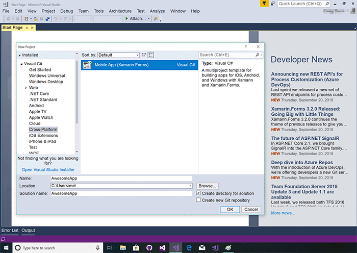This screenshot has height=253, width=357.
Task: Open Xamarin.Forms 3.2.0 Released news link
Action: (x=305, y=112)
